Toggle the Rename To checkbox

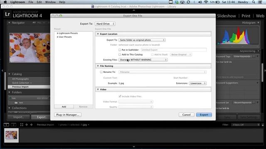(x=101, y=72)
